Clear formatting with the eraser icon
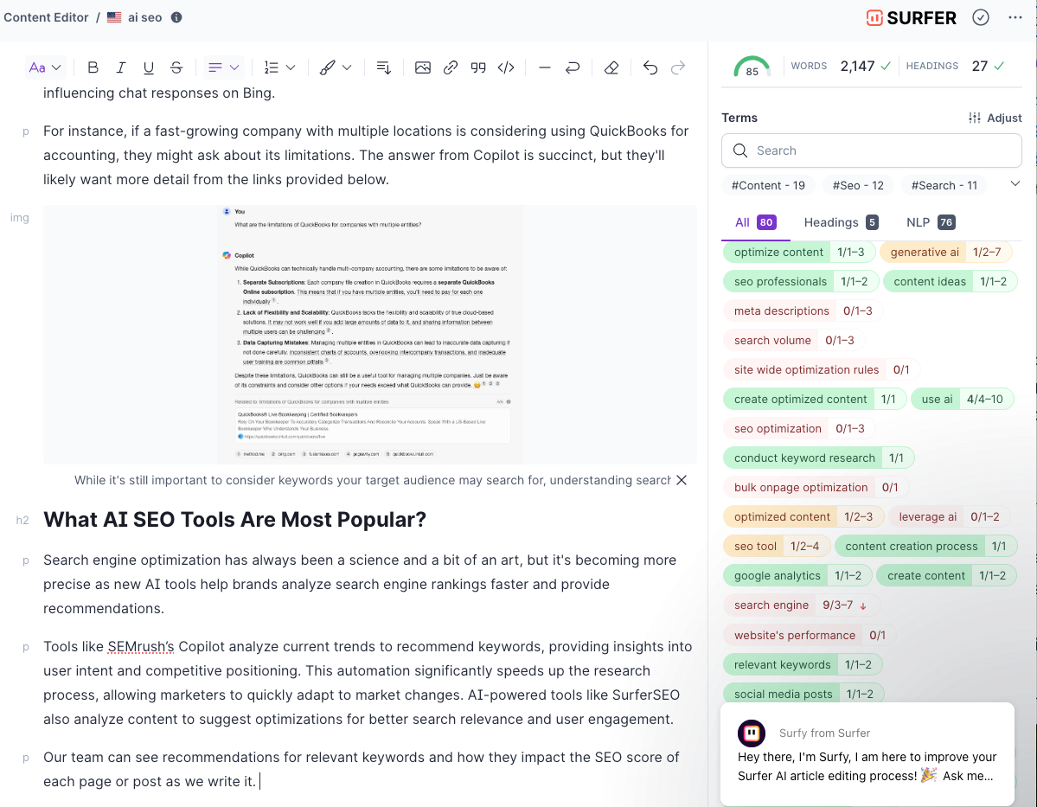 point(611,67)
